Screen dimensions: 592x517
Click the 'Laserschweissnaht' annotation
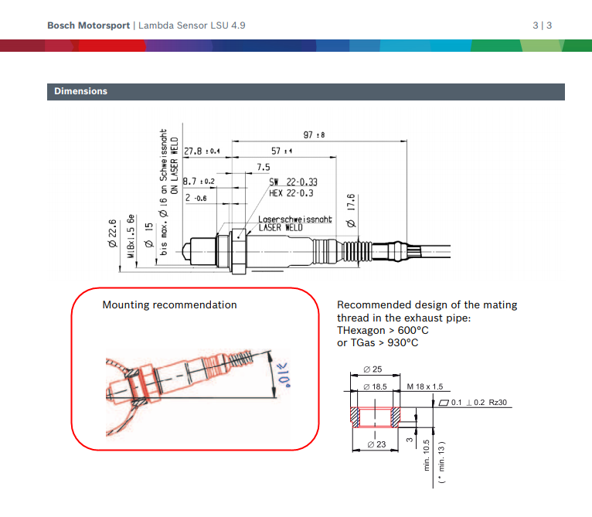coord(295,219)
